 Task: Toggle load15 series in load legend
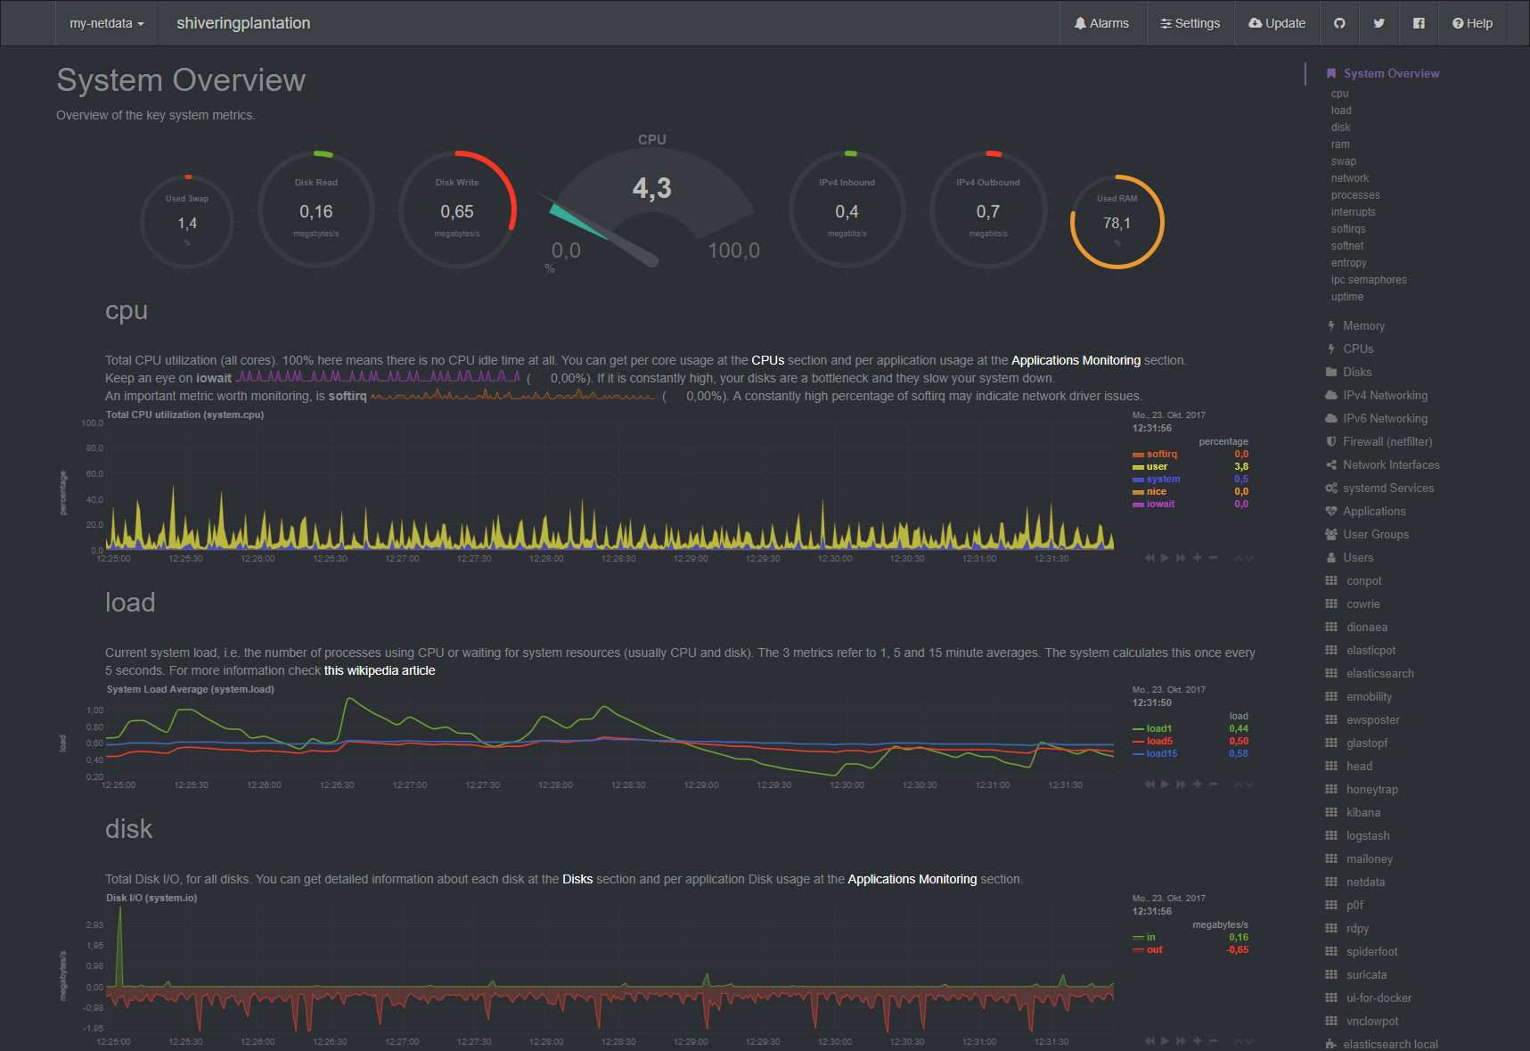tap(1161, 754)
